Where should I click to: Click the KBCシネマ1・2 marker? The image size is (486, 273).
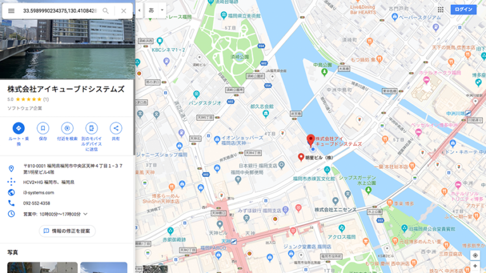point(159,41)
